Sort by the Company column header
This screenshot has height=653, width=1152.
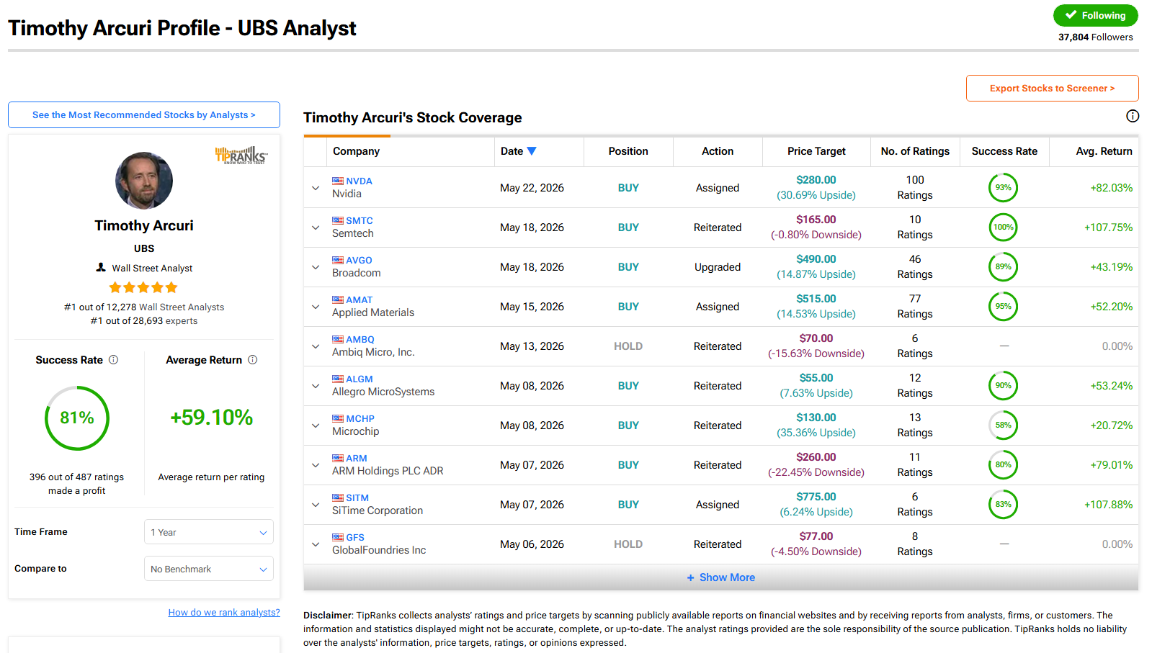tap(356, 151)
